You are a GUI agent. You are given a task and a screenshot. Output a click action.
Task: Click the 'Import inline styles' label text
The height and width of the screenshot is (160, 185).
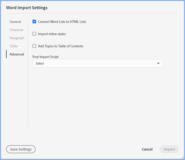[x=52, y=34]
